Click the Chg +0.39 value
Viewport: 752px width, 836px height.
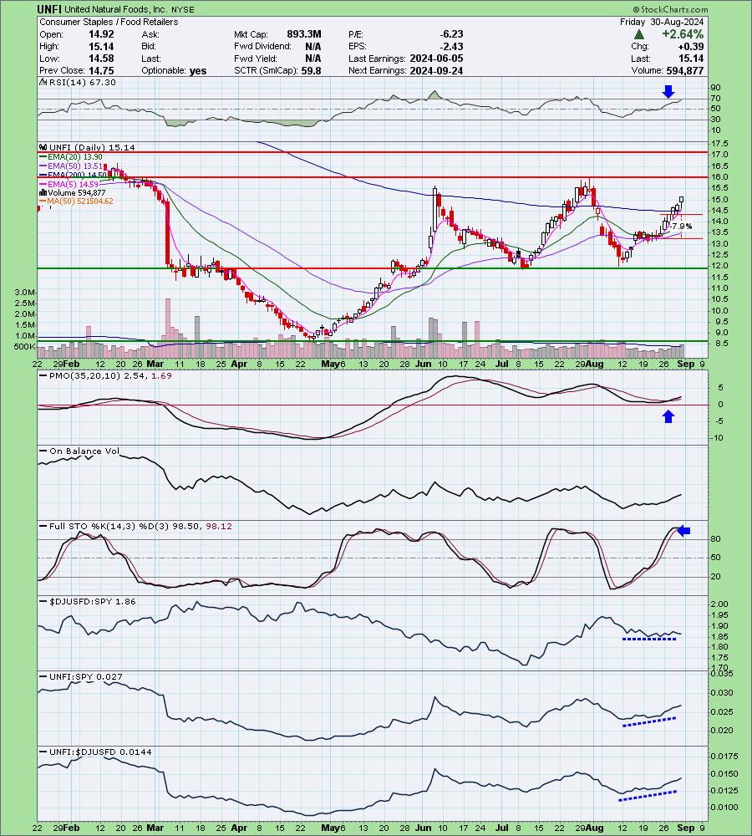pos(691,46)
